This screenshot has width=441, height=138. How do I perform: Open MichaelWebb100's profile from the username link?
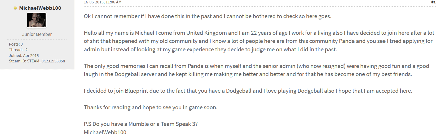[40, 8]
